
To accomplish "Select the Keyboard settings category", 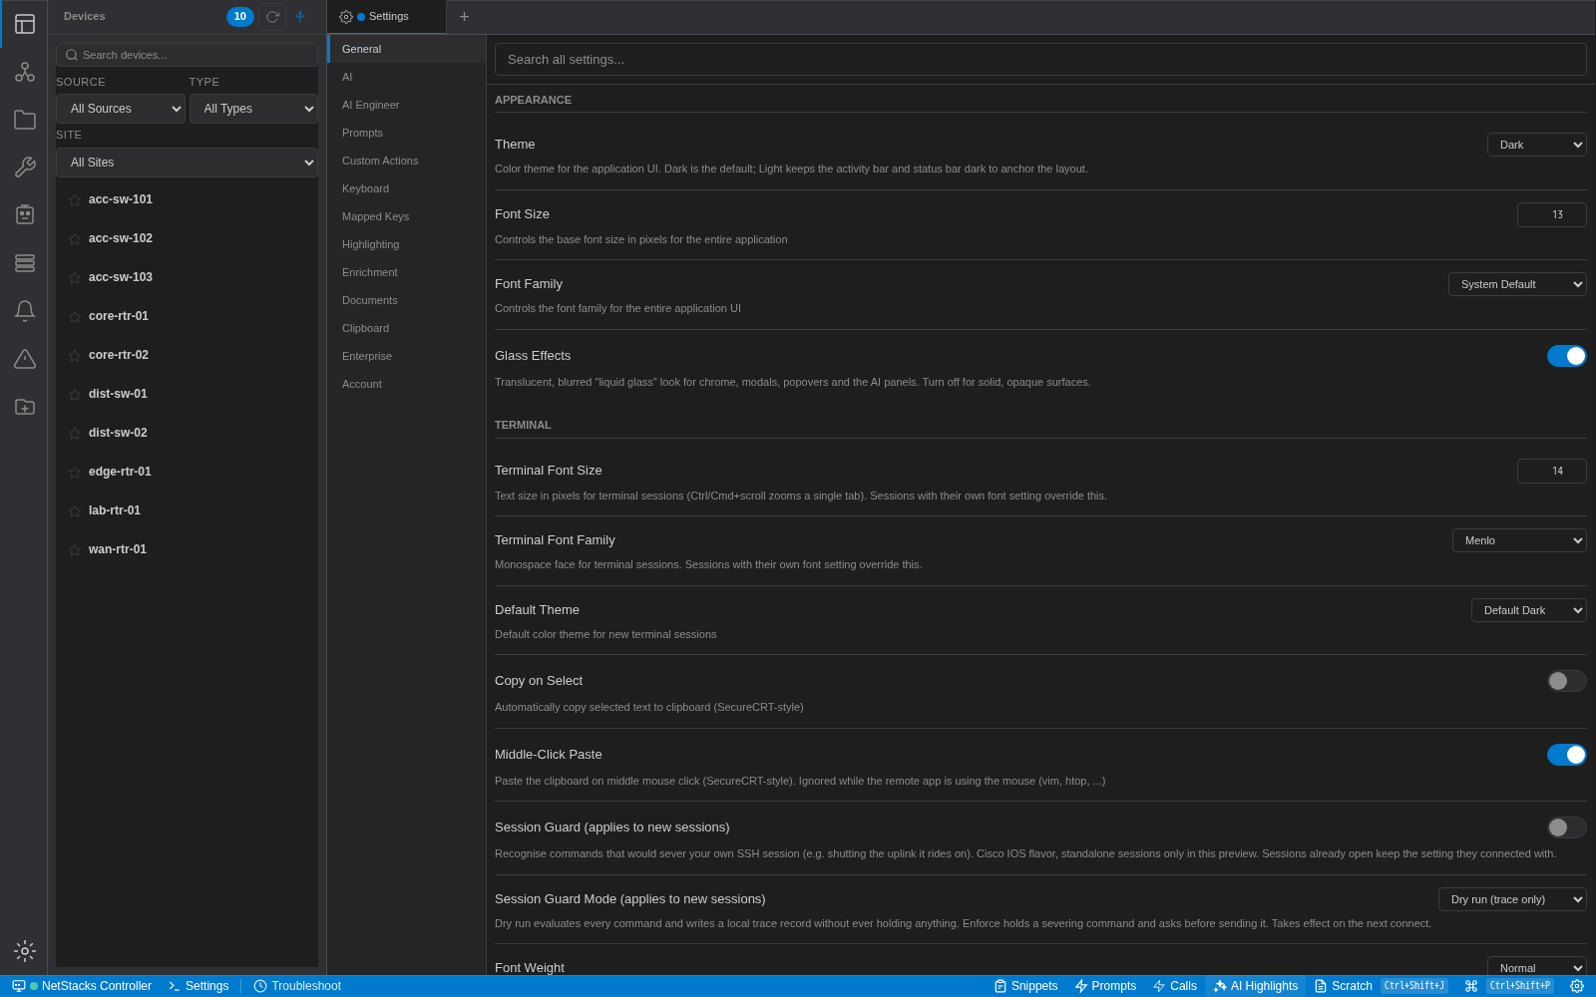I will [407, 188].
